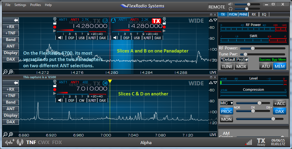Image resolution: width=292 pixels, height=149 pixels.
Task: Open Profiles menu
Action: coord(36,5)
